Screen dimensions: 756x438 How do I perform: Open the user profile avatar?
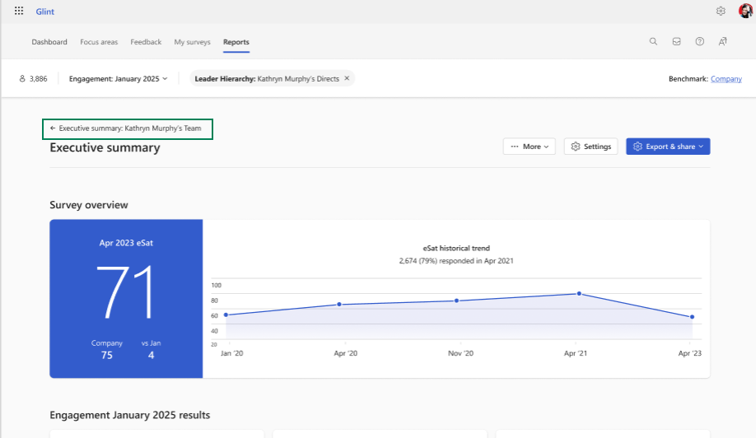(x=746, y=11)
